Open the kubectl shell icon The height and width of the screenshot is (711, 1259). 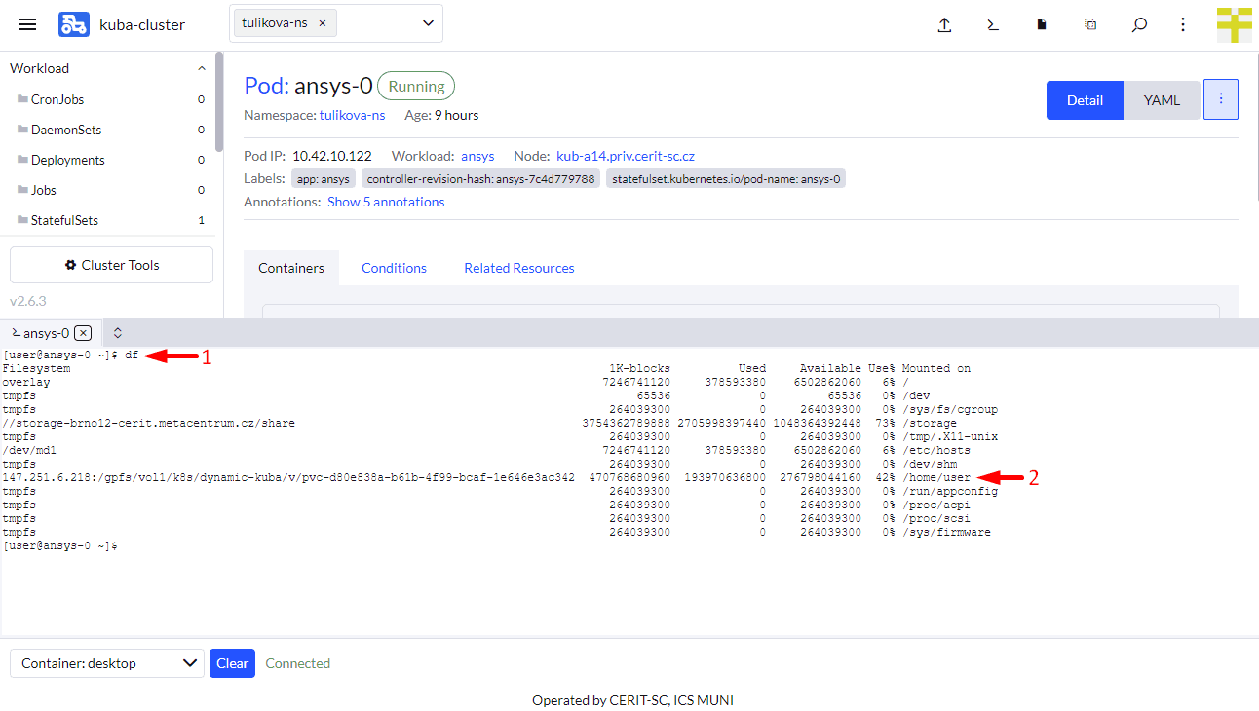pos(993,25)
